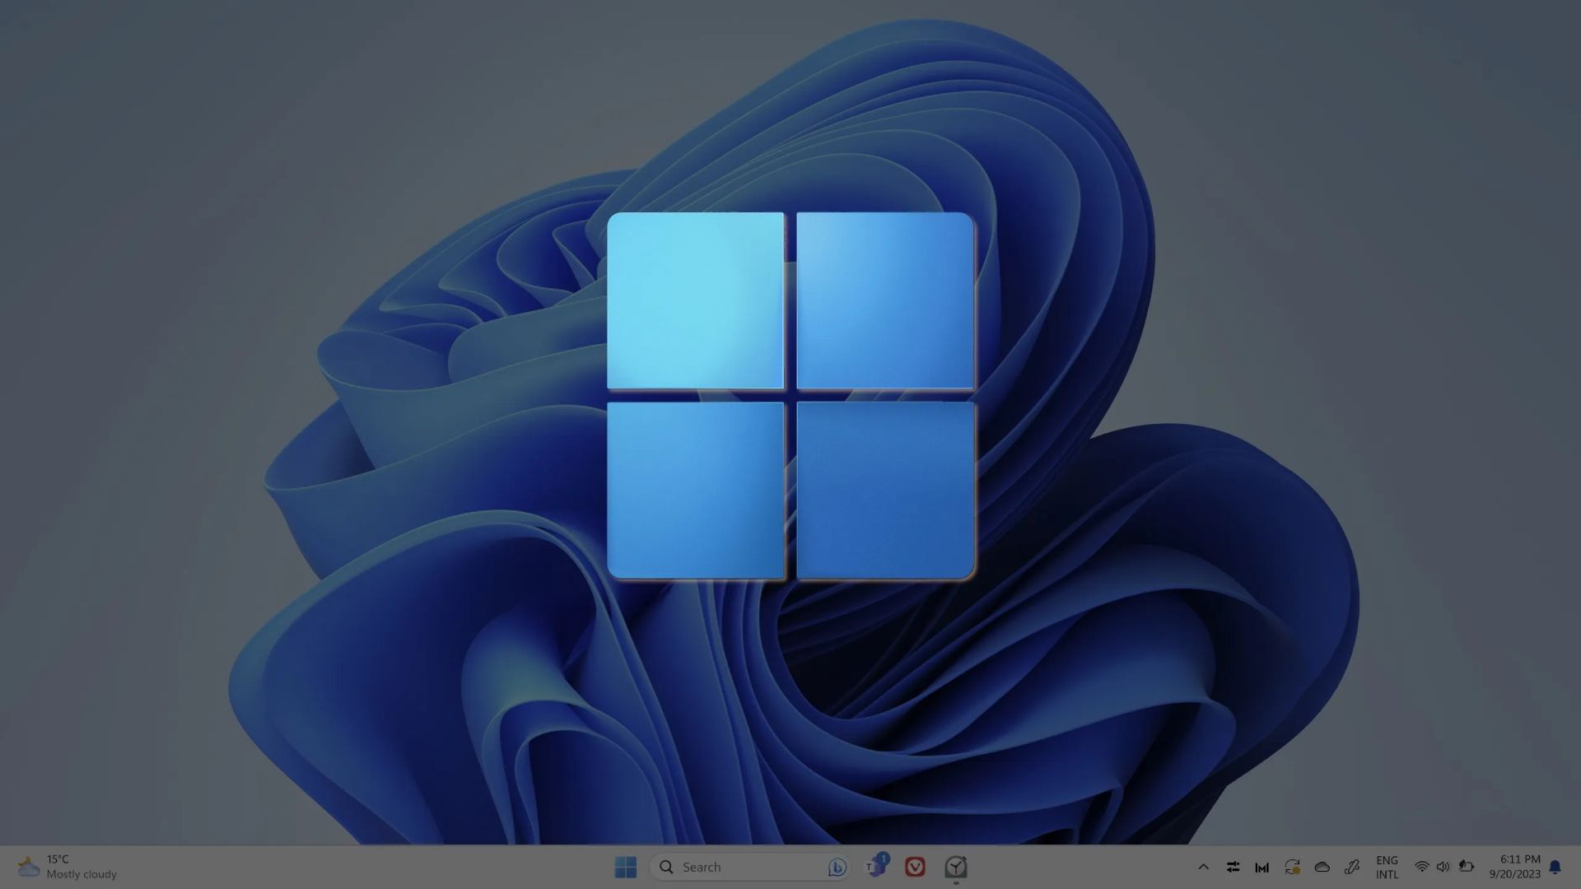
Task: Click Mostly cloudy weather text
Action: 81,874
